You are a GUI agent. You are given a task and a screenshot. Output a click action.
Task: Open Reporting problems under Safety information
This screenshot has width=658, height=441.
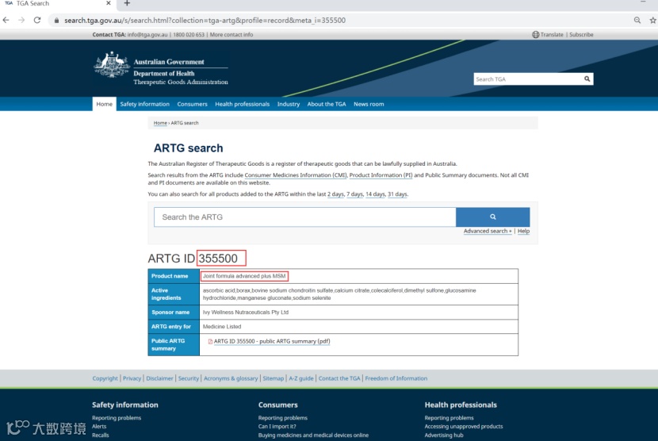117,418
